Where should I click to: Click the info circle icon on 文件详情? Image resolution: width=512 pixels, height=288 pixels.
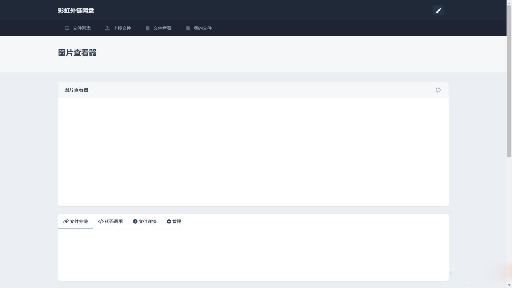point(135,221)
